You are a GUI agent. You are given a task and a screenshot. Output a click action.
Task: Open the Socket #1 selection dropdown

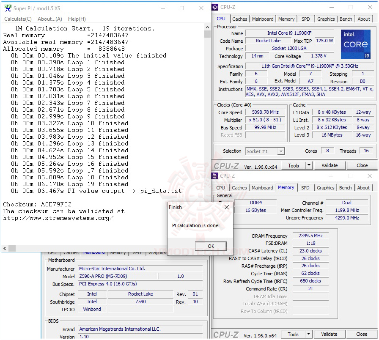tap(265, 151)
